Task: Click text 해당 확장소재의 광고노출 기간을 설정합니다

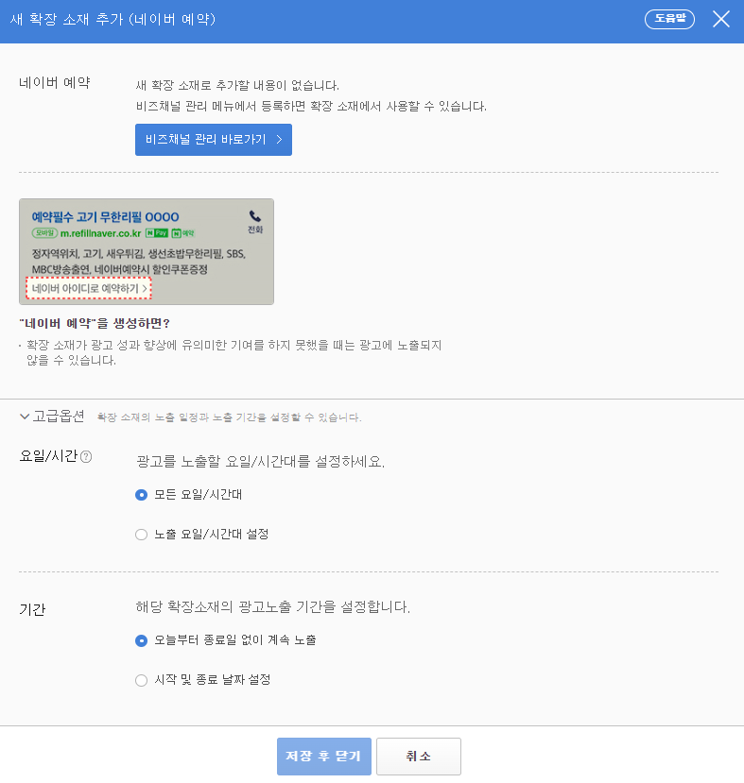Action: [273, 606]
